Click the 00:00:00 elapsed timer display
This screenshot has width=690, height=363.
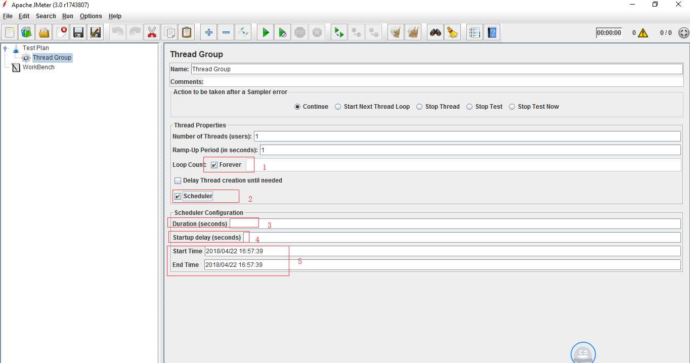pos(609,33)
